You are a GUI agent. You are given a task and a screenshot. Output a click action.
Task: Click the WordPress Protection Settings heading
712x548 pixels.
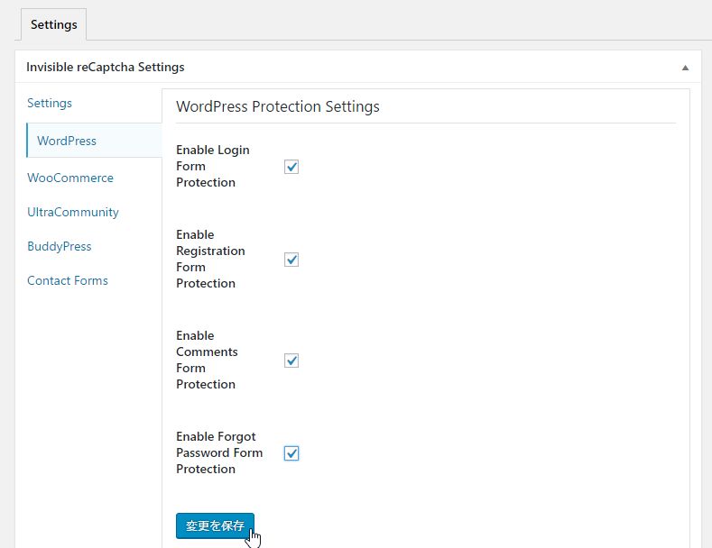pos(278,106)
